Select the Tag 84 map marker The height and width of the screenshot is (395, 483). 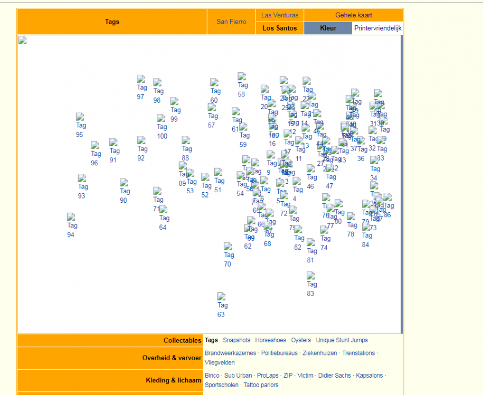pos(366,235)
